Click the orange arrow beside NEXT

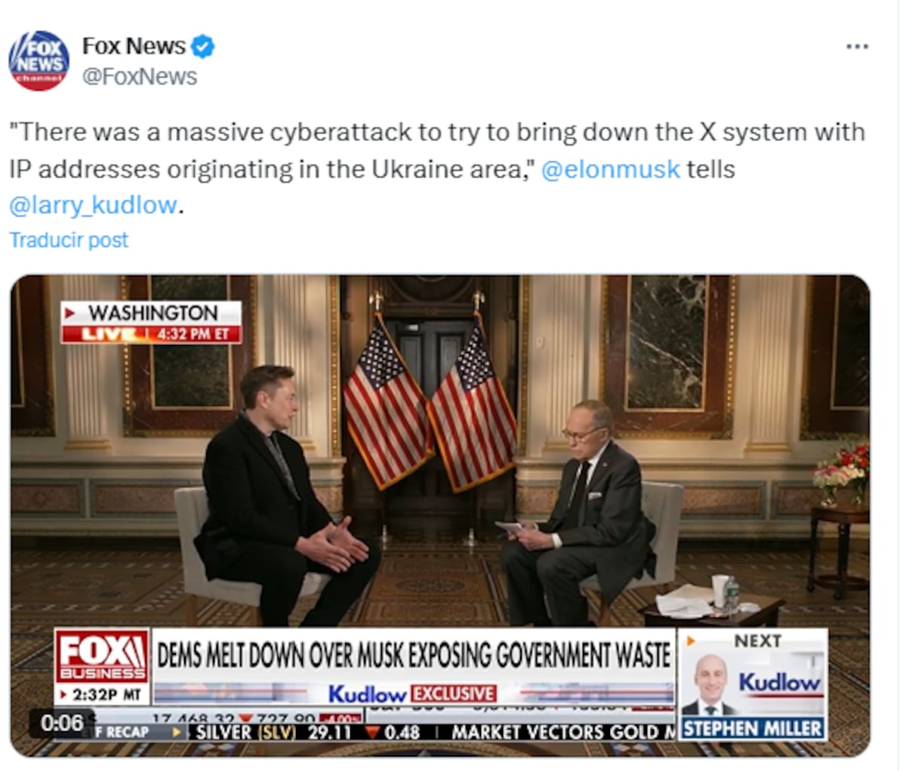coord(691,642)
